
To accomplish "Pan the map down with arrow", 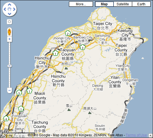I will tap(10, 14).
